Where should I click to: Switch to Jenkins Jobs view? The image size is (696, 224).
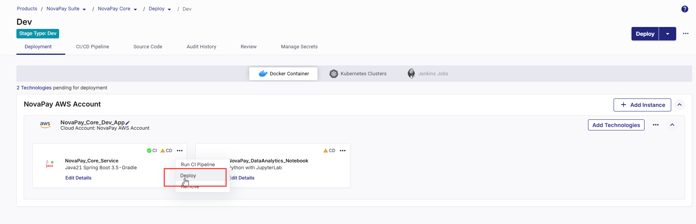[428, 74]
